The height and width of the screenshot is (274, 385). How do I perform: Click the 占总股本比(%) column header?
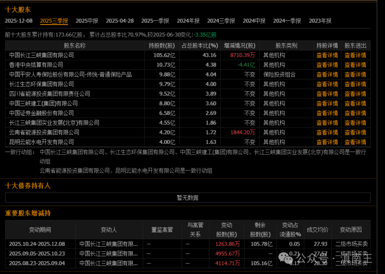click(200, 46)
